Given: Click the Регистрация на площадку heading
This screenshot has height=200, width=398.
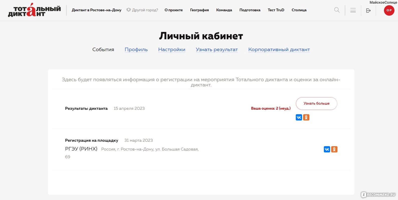Looking at the screenshot, I should (92, 140).
